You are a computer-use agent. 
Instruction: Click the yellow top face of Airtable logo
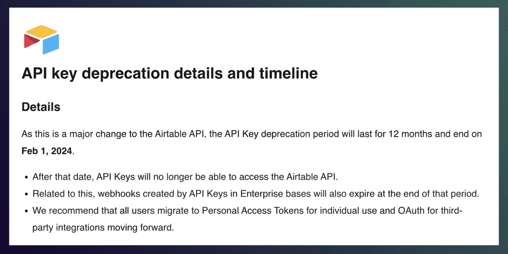pos(42,32)
